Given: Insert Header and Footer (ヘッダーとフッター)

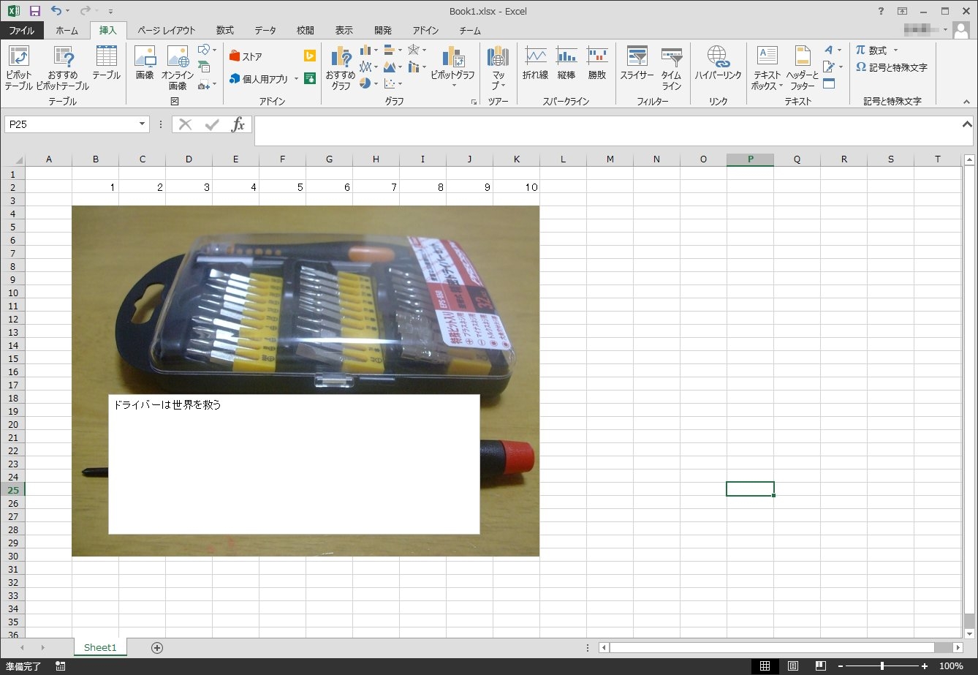Looking at the screenshot, I should pyautogui.click(x=803, y=67).
